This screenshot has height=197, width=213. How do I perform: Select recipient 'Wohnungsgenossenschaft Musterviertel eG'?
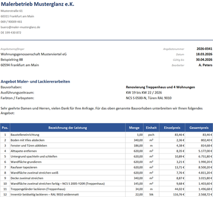(34, 54)
